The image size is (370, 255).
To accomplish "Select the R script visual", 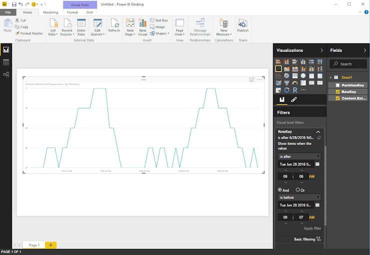I will click(295, 90).
